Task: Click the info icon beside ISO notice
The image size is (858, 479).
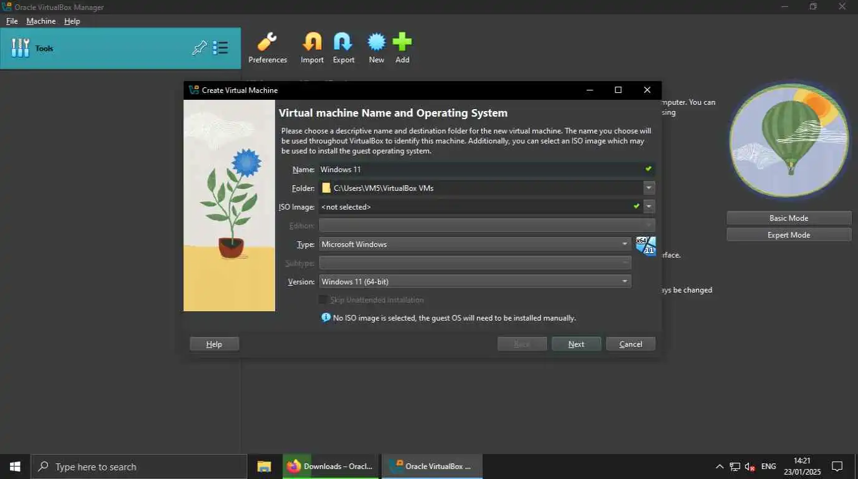Action: click(325, 317)
